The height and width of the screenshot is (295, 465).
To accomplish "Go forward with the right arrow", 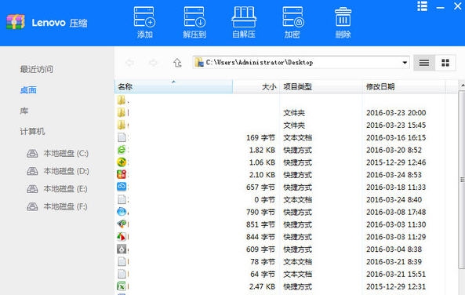I will (x=153, y=63).
